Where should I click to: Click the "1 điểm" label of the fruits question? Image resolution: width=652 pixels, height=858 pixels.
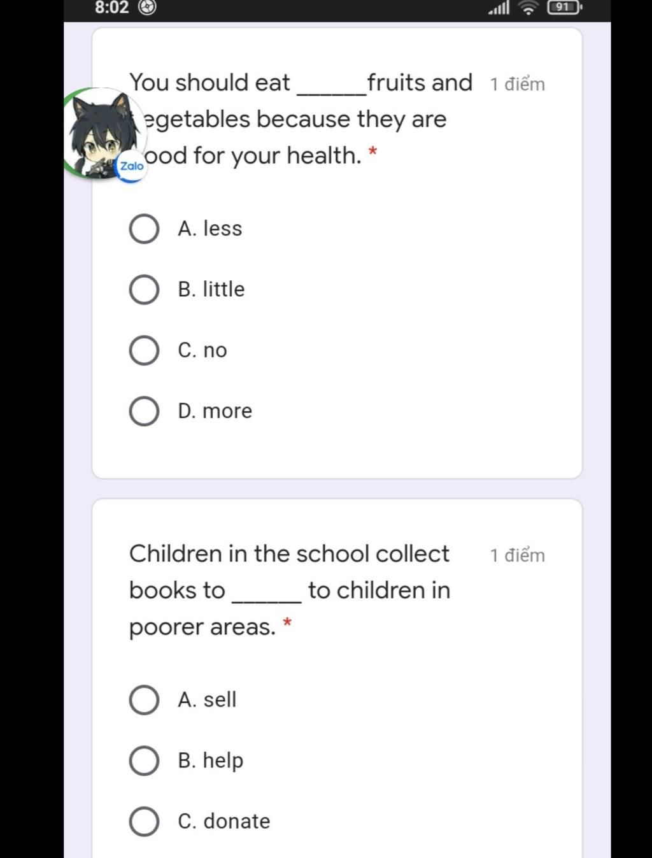click(517, 84)
